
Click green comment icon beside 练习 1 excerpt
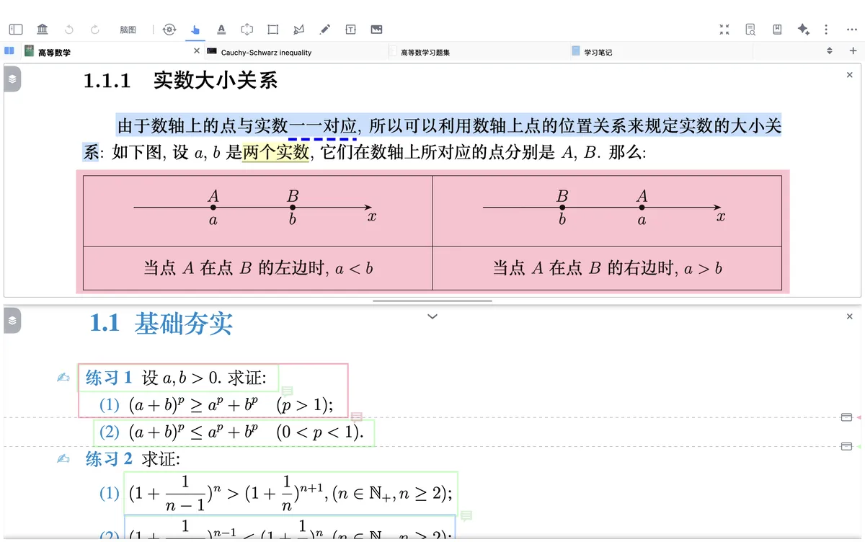coord(286,391)
